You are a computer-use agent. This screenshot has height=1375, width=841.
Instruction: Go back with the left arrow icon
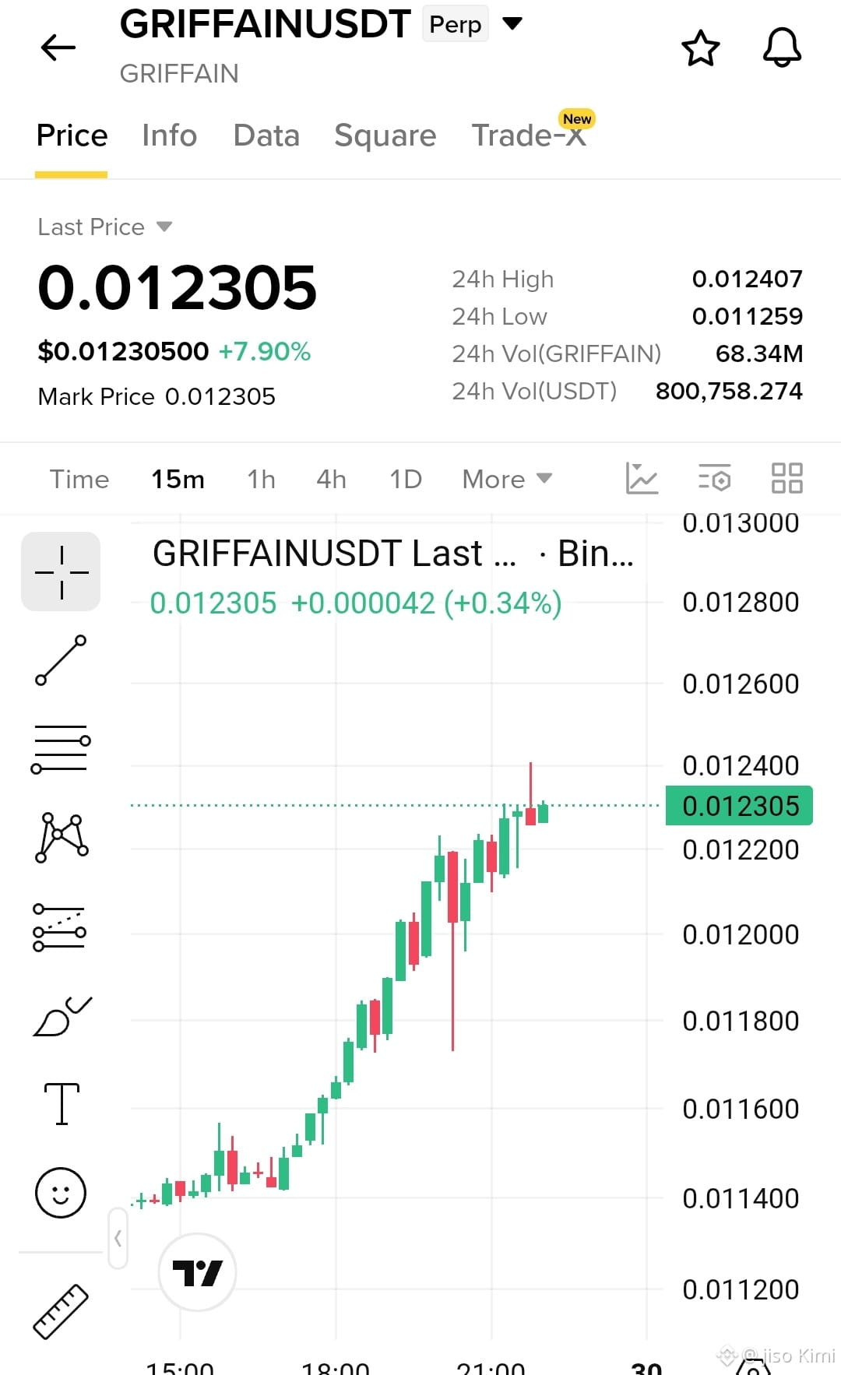point(58,47)
